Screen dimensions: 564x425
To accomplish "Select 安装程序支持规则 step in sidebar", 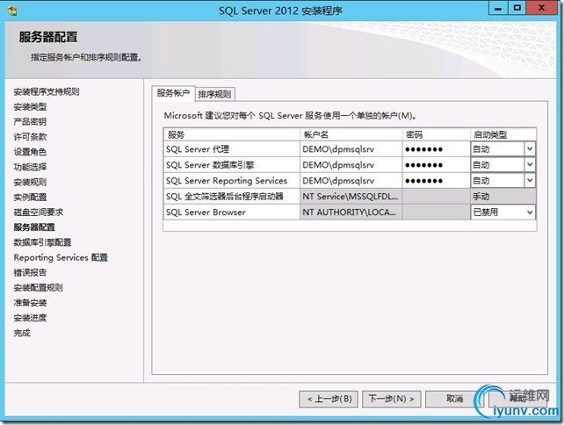I will tap(47, 91).
